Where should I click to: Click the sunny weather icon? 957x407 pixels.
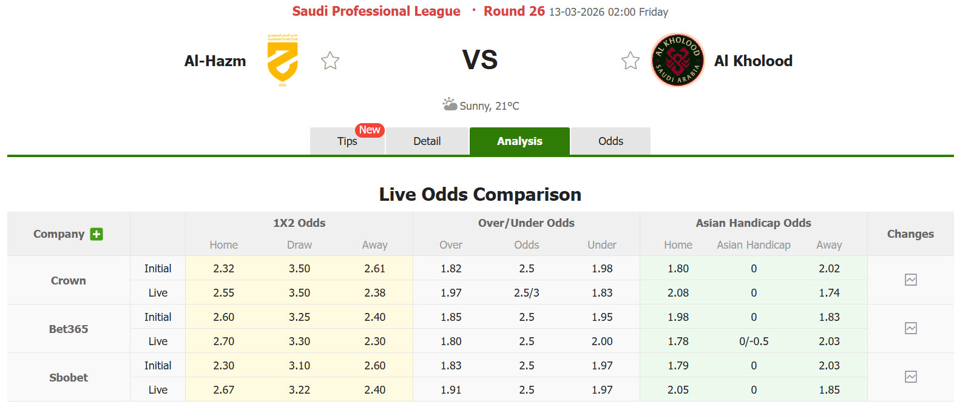coord(450,104)
